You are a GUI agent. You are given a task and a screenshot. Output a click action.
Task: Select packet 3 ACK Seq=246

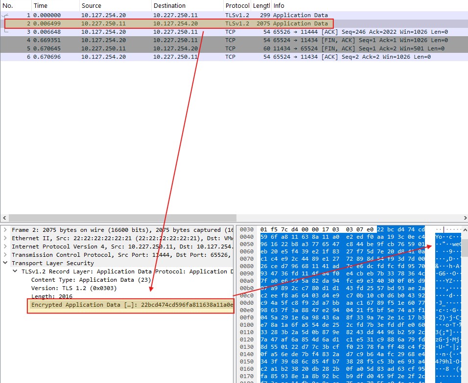tap(234, 32)
